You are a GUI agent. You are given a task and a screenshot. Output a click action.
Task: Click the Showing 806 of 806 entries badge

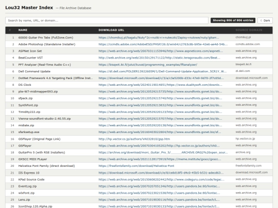click(x=233, y=21)
